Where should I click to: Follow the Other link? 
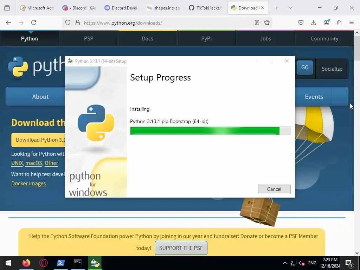(x=51, y=163)
